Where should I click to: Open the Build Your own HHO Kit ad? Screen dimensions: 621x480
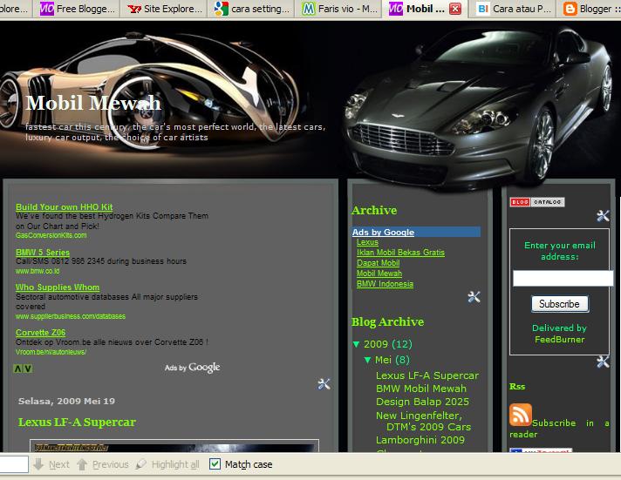[65, 207]
